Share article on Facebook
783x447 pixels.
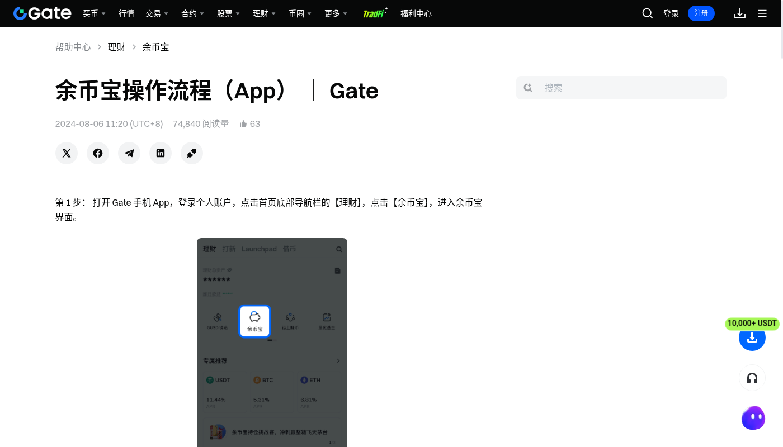tap(98, 153)
